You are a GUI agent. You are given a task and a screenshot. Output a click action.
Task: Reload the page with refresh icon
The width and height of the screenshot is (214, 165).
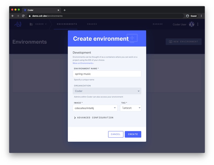(x=23, y=16)
